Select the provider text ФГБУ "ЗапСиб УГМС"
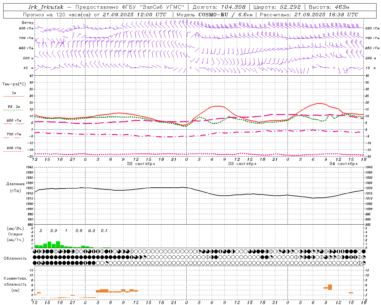The width and height of the screenshot is (381, 305). 153,7
